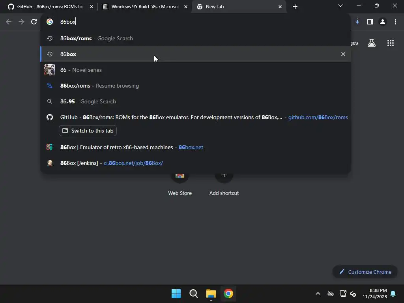Open taskbar Search magnifier

[193, 294]
